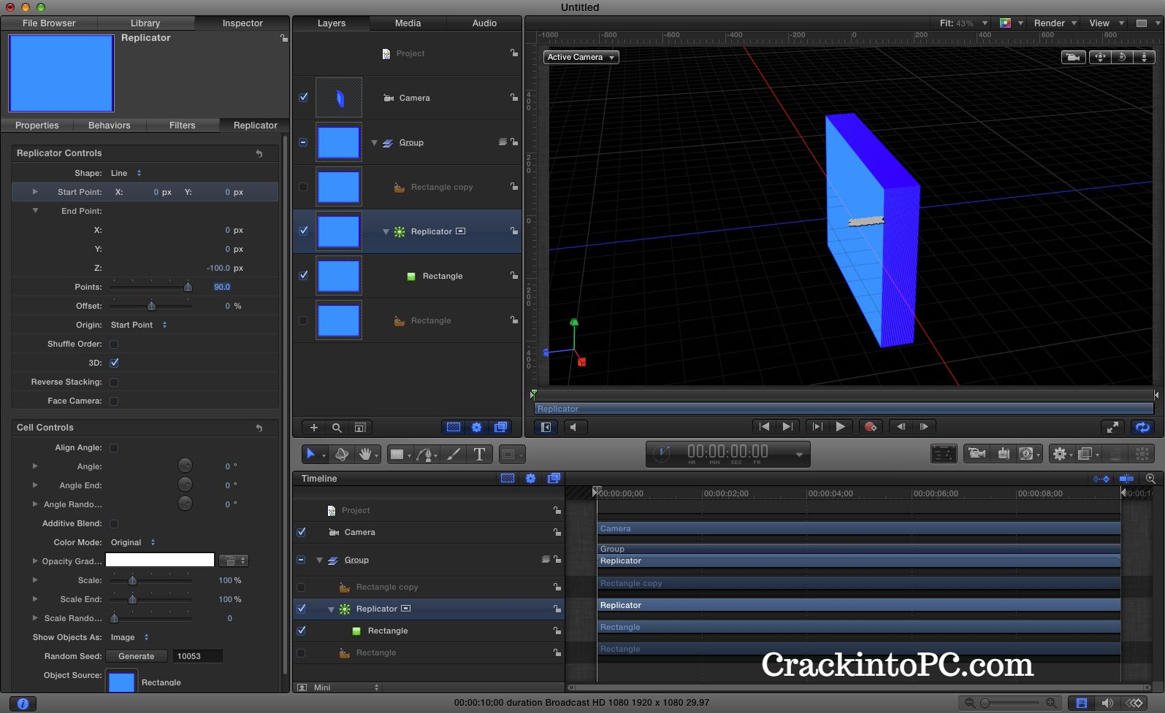This screenshot has width=1165, height=713.
Task: Click the New Camera toolbar icon
Action: pyautogui.click(x=977, y=454)
